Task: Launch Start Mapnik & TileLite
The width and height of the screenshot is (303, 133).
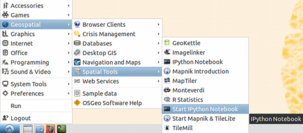Action: pos(204,119)
